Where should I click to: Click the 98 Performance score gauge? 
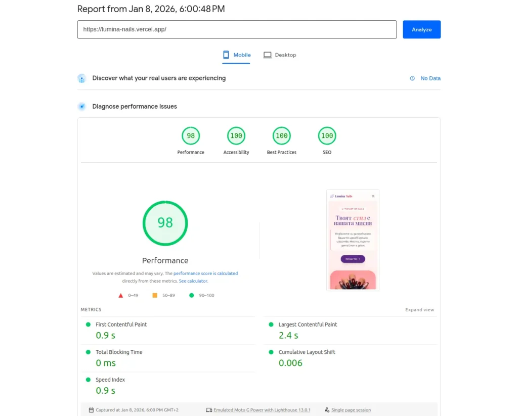pyautogui.click(x=165, y=223)
